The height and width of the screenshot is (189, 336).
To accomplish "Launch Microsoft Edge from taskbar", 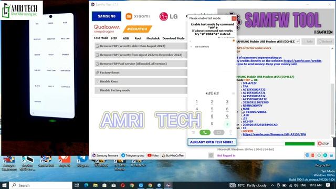I will tap(86, 185).
